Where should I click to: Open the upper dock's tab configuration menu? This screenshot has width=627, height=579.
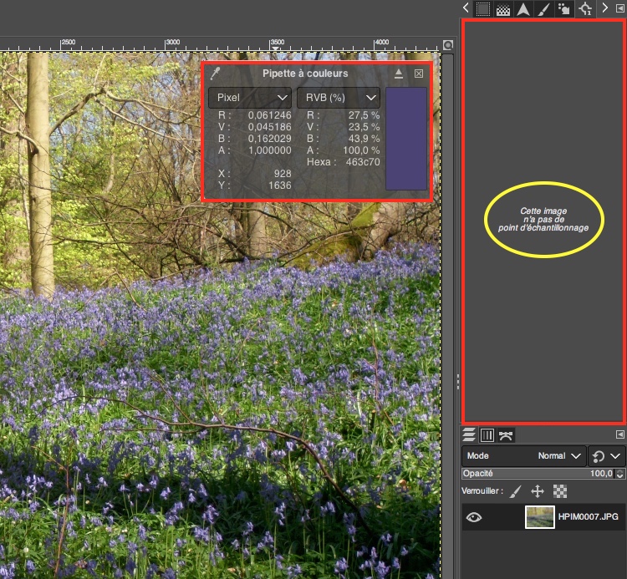click(619, 8)
